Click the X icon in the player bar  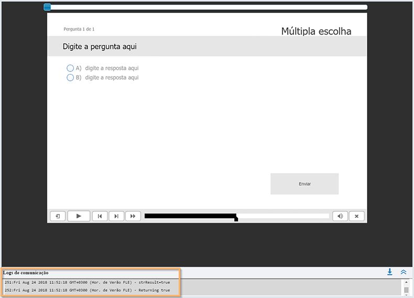[357, 216]
